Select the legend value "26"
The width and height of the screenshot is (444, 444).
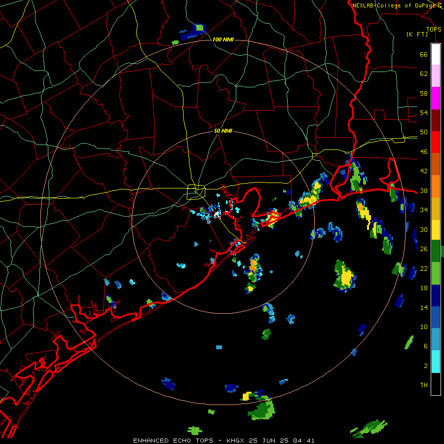pyautogui.click(x=424, y=249)
